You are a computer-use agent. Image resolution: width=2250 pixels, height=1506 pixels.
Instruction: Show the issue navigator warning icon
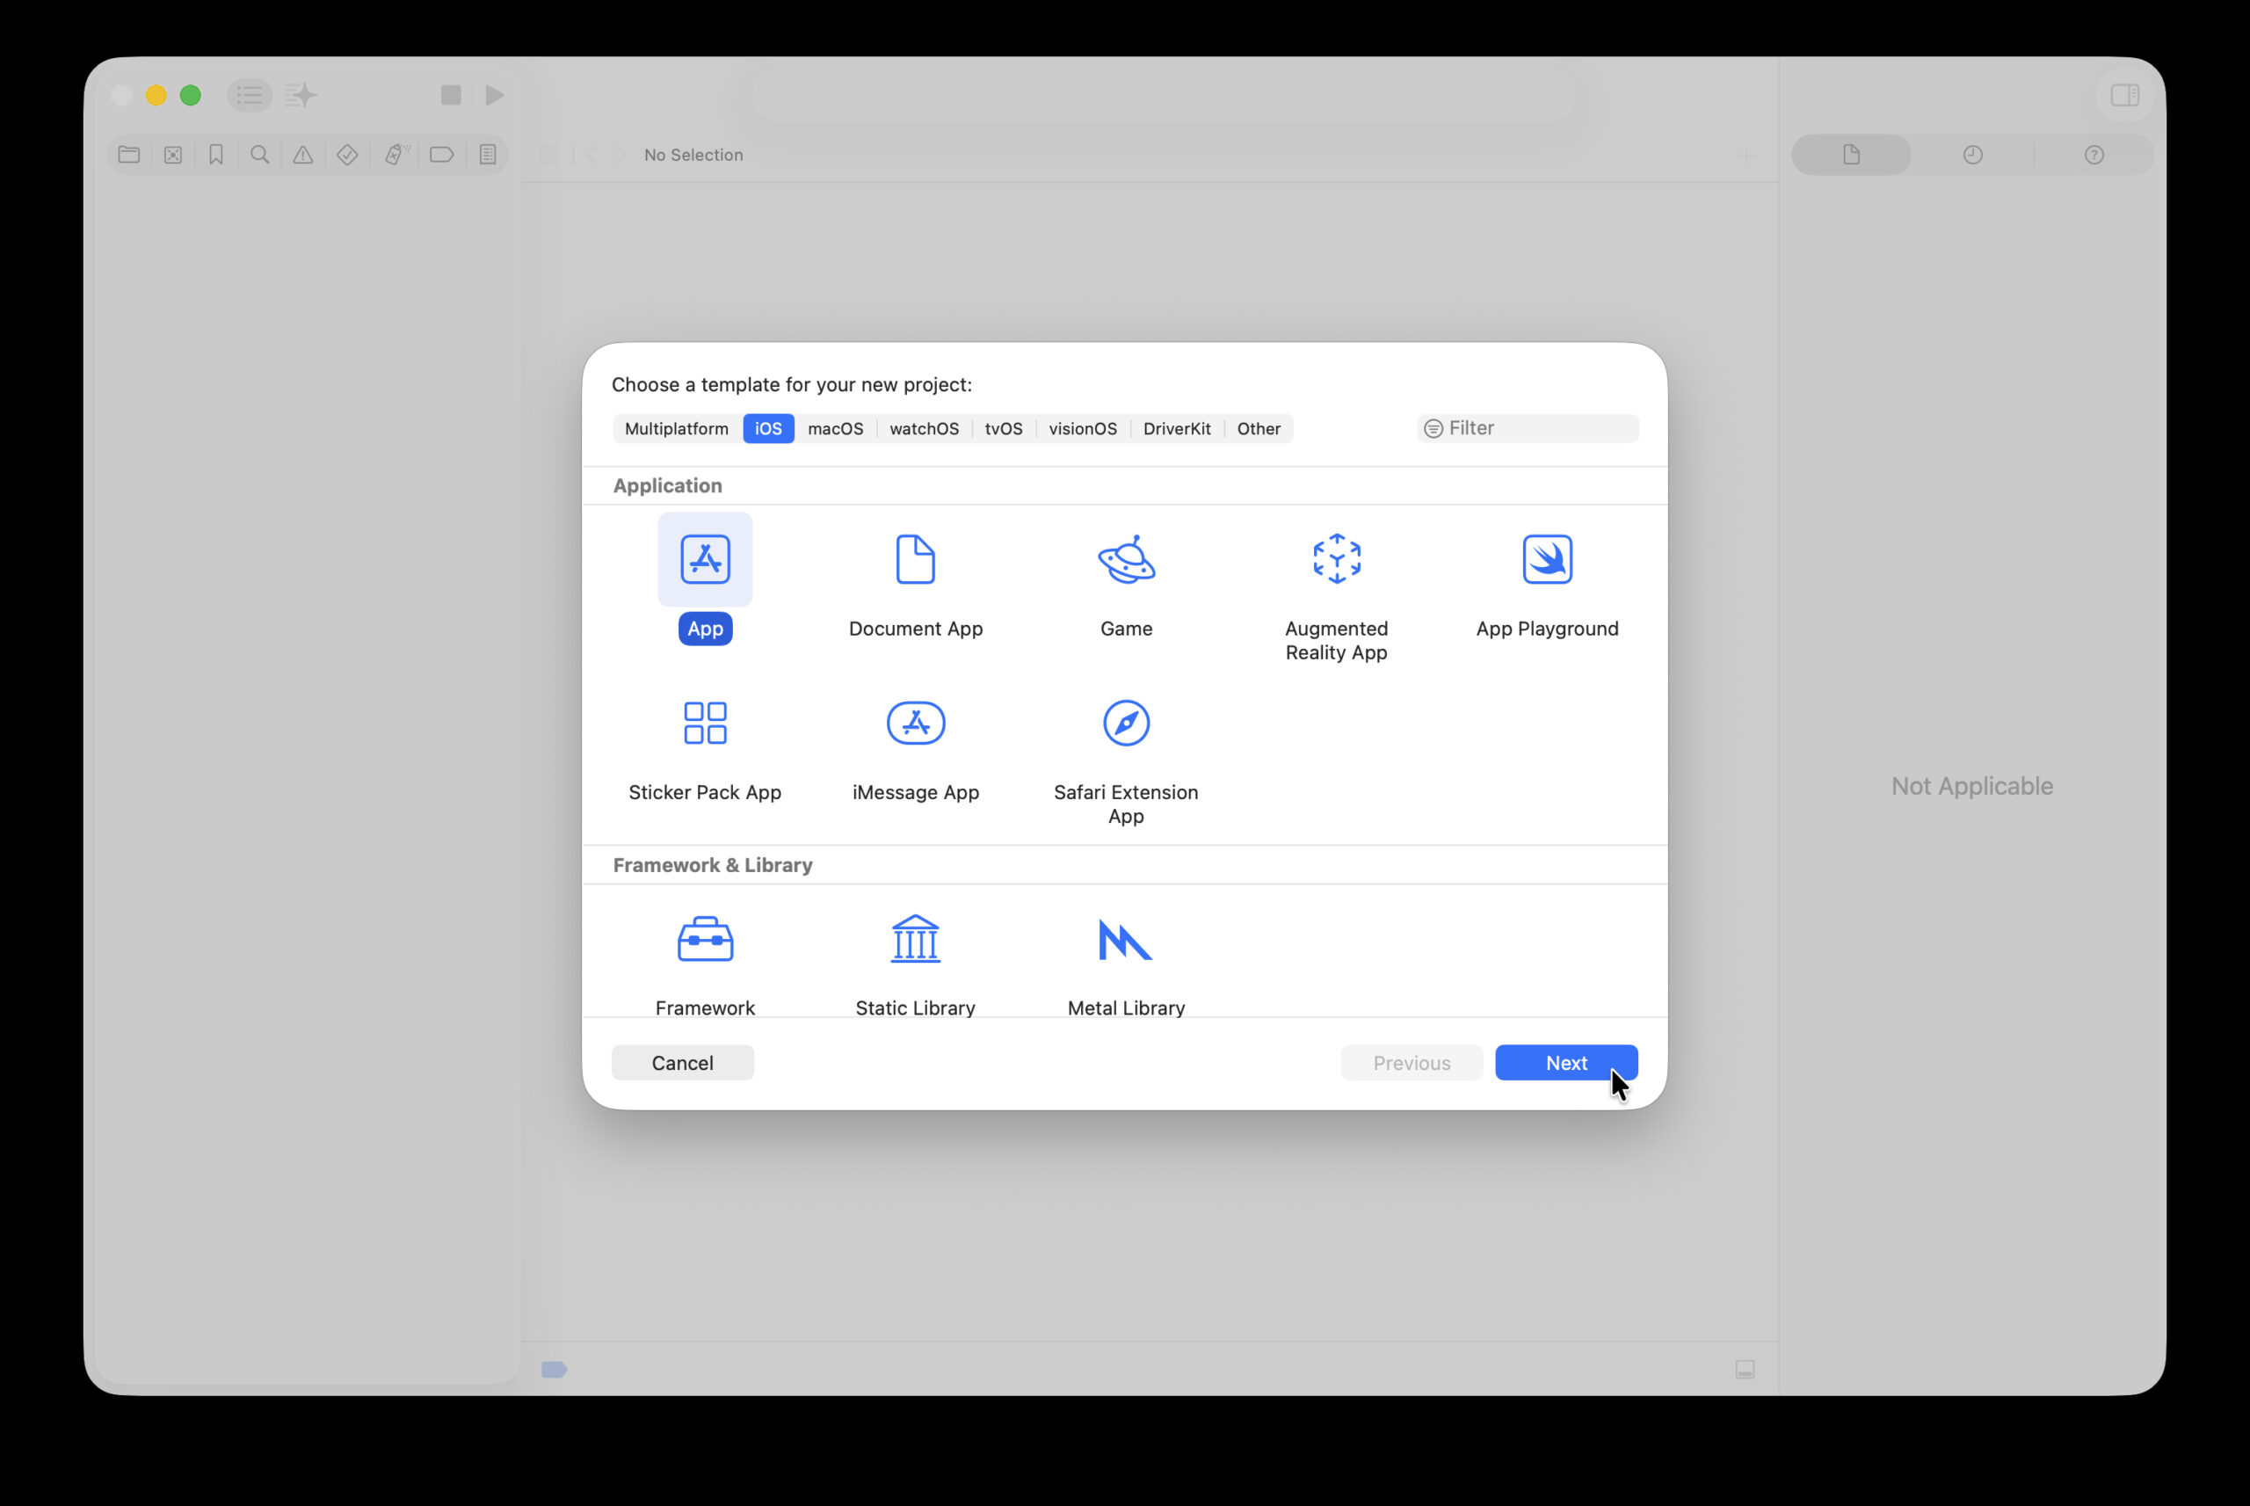(302, 155)
